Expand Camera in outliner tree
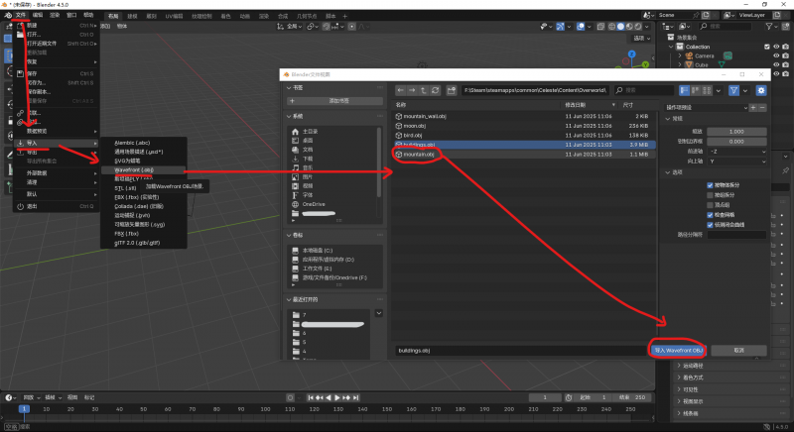Viewport: 794px width, 432px height. [x=680, y=55]
